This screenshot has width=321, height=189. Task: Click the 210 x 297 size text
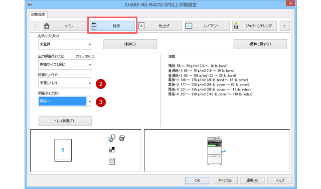click(85, 56)
